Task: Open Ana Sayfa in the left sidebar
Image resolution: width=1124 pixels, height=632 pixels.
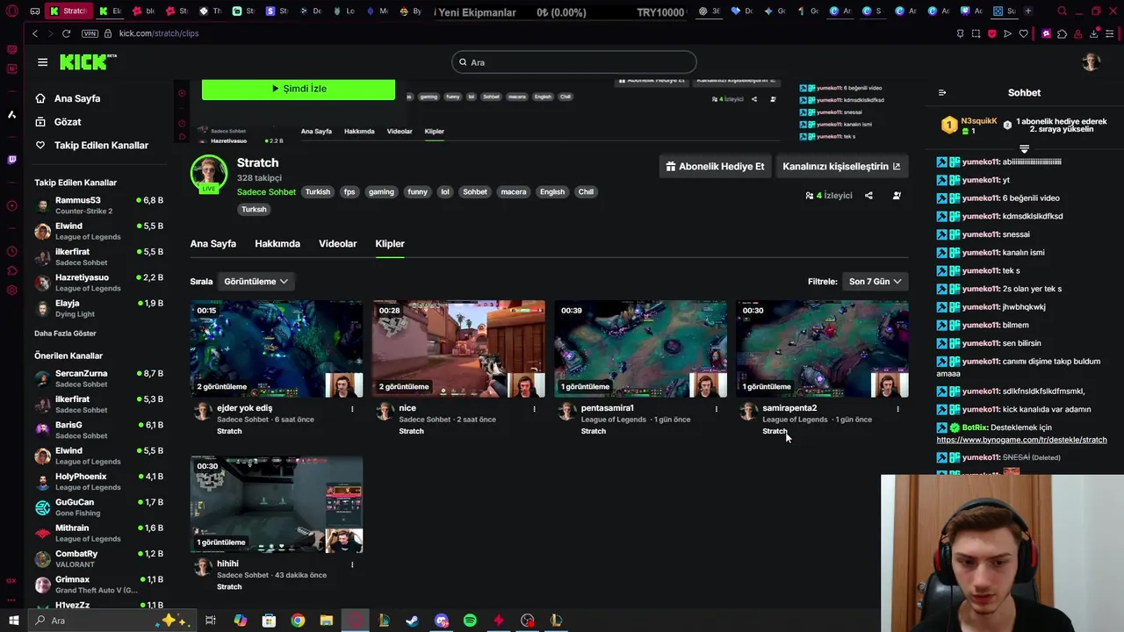Action: pos(67,98)
